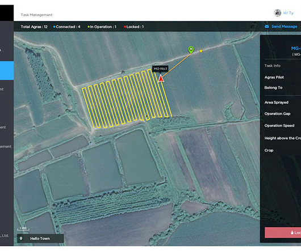The width and height of the screenshot is (301, 251).
Task: Open the Send Message link
Action: click(x=284, y=27)
